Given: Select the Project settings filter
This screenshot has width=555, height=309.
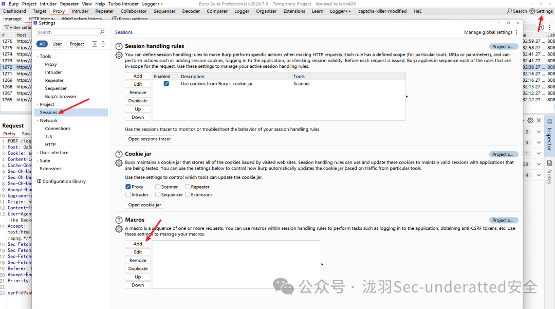Looking at the screenshot, I should (x=77, y=44).
